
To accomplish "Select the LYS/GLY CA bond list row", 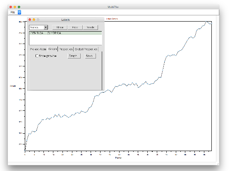I will click(x=66, y=33).
